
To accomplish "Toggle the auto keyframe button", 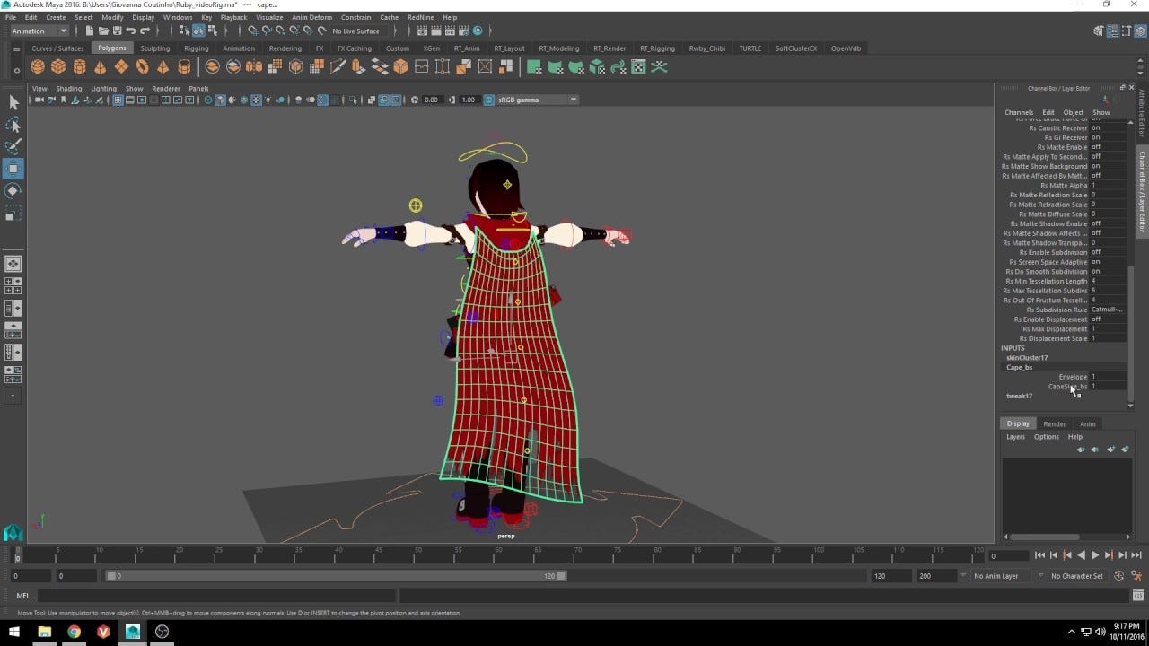I will (1118, 576).
